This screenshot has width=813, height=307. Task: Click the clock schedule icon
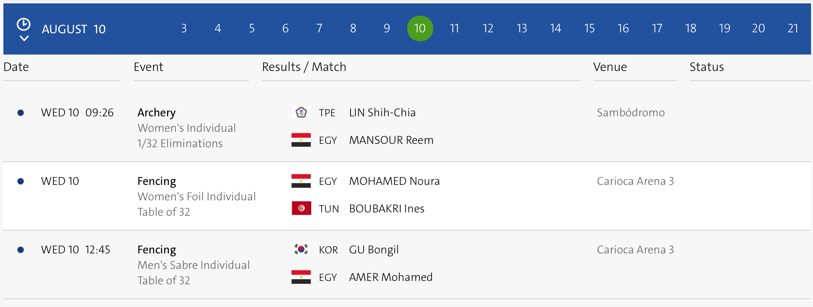[x=23, y=24]
